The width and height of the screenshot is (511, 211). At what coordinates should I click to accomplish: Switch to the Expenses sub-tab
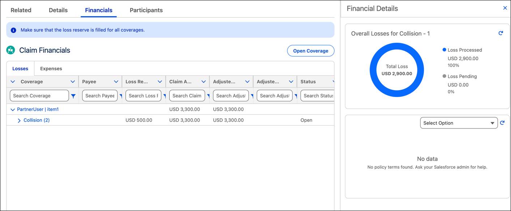(51, 68)
